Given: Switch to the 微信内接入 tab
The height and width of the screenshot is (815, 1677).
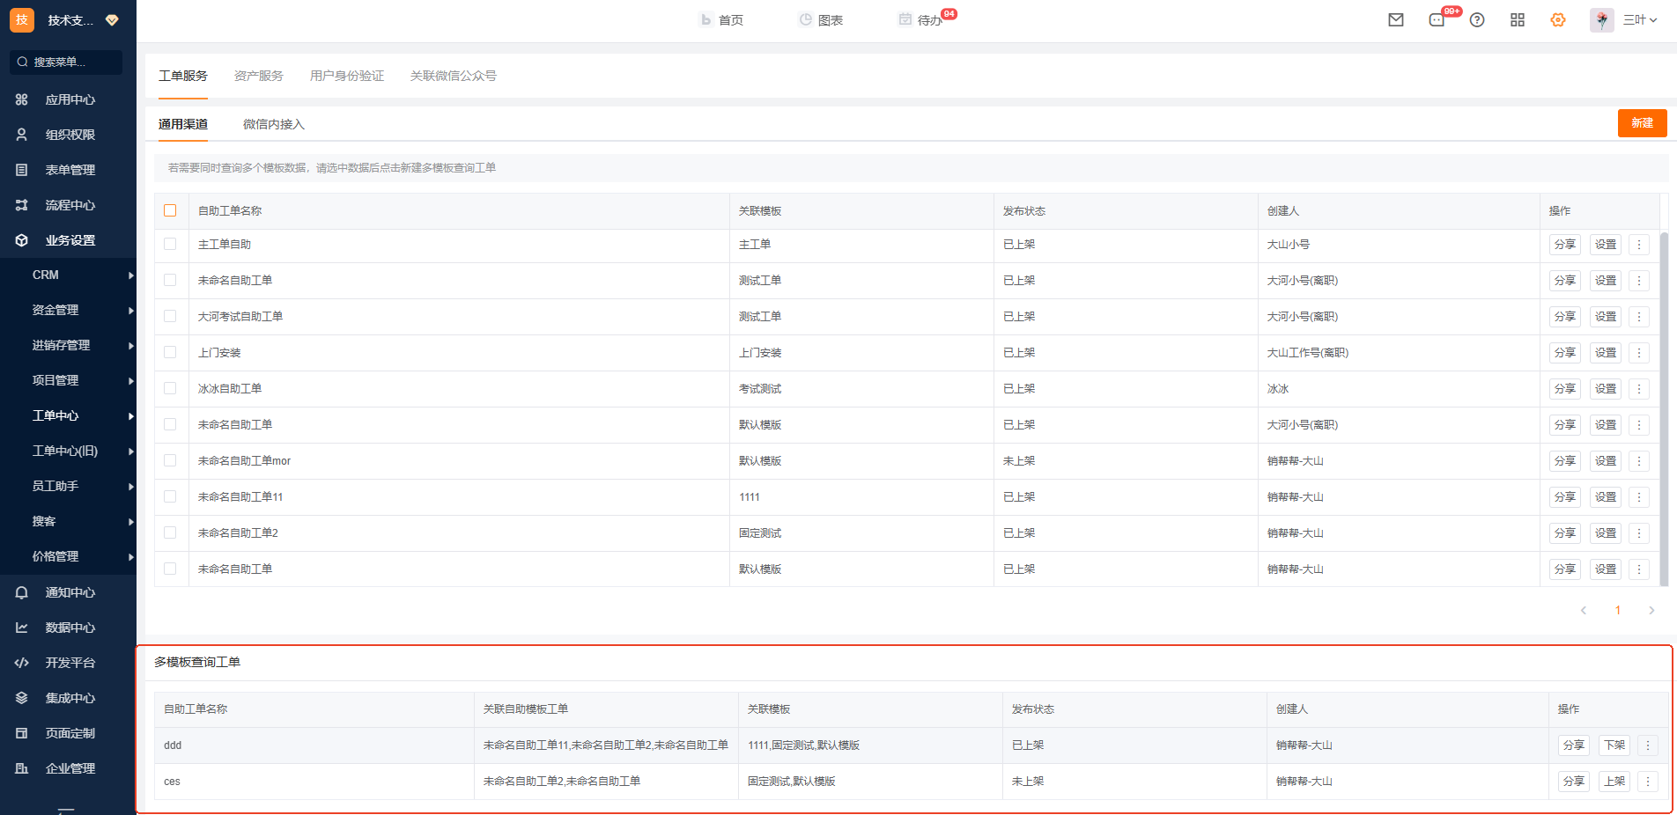Looking at the screenshot, I should click(274, 124).
